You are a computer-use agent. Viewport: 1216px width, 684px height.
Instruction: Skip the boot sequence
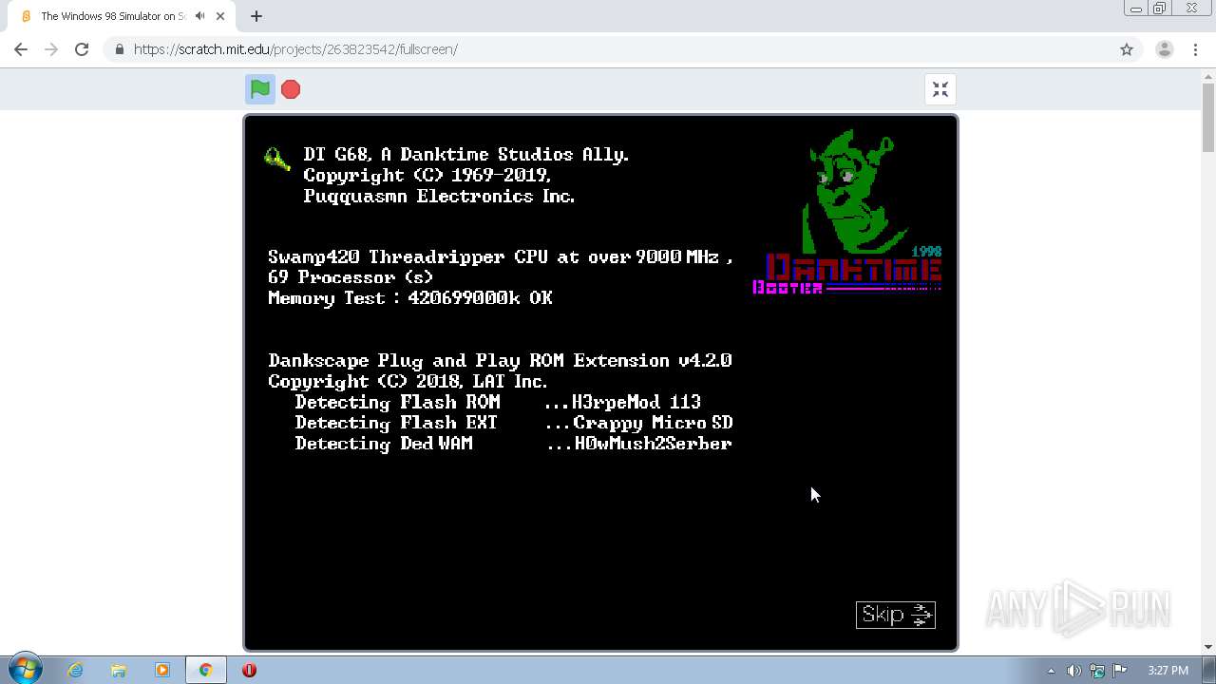click(x=895, y=615)
